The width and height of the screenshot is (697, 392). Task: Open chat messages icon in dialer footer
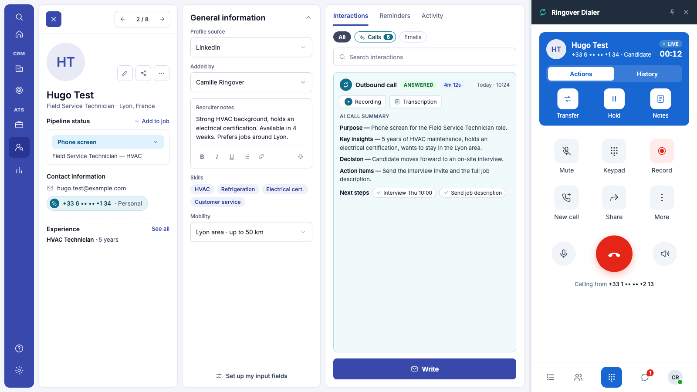(645, 377)
